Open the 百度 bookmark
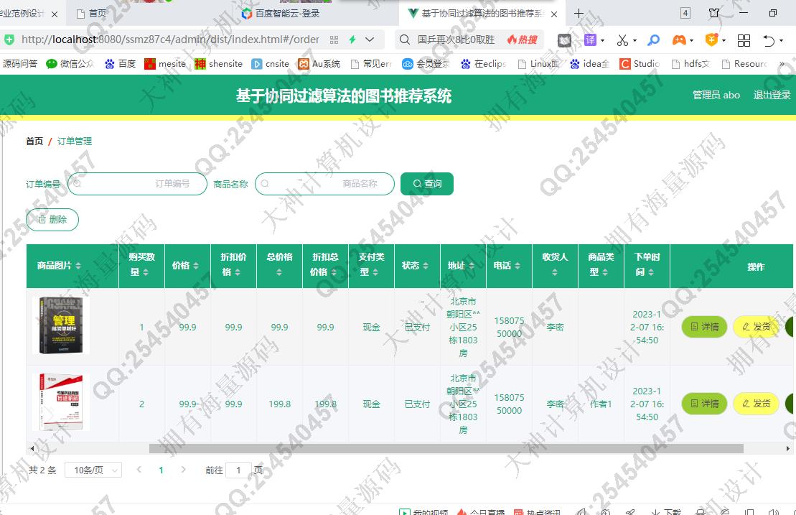 (x=121, y=64)
